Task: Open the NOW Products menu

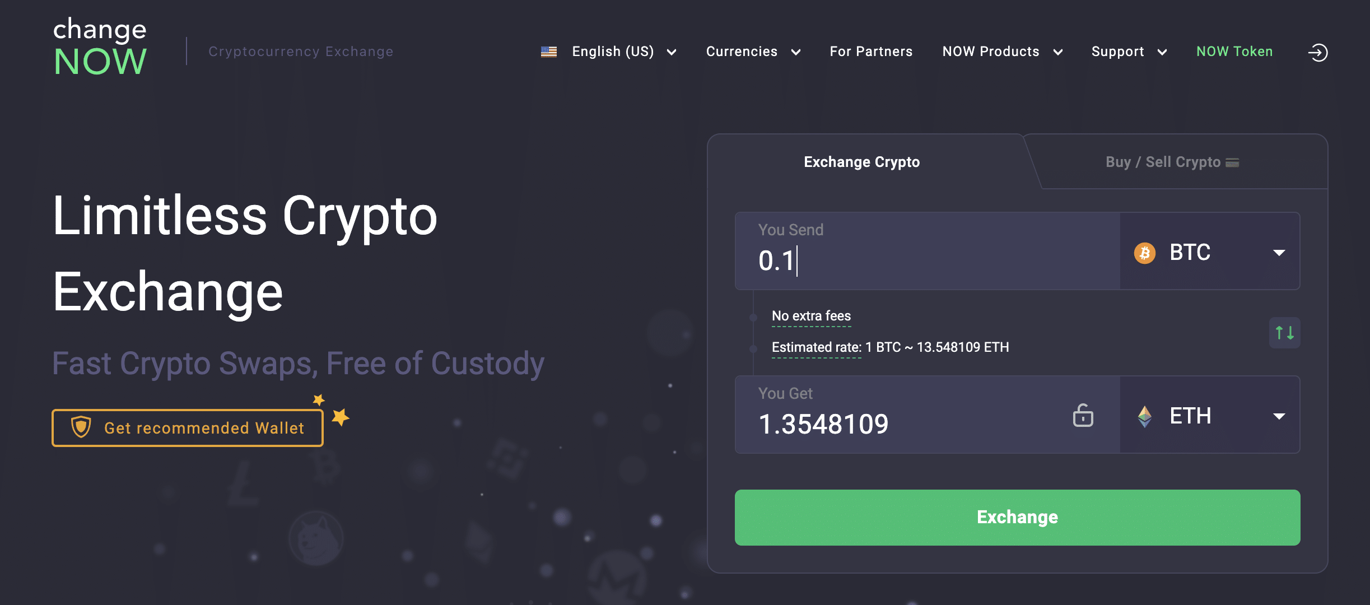Action: pos(1003,52)
